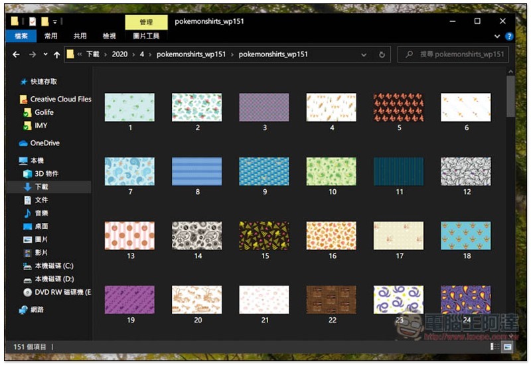The width and height of the screenshot is (531, 365).
Task: Click the Back navigation arrow
Action: coord(16,54)
